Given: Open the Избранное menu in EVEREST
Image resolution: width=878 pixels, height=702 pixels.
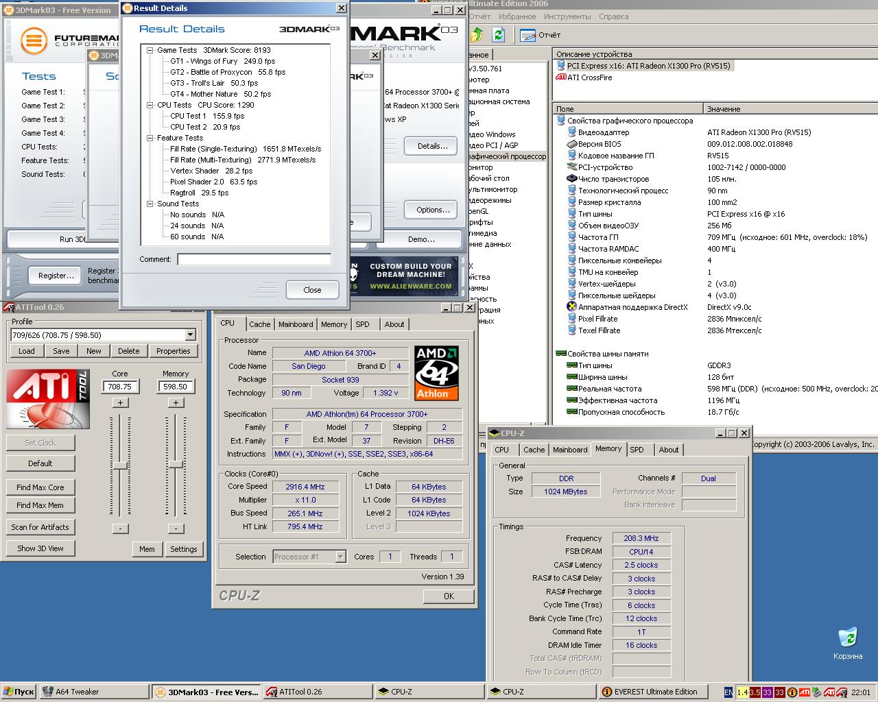Looking at the screenshot, I should tap(517, 16).
